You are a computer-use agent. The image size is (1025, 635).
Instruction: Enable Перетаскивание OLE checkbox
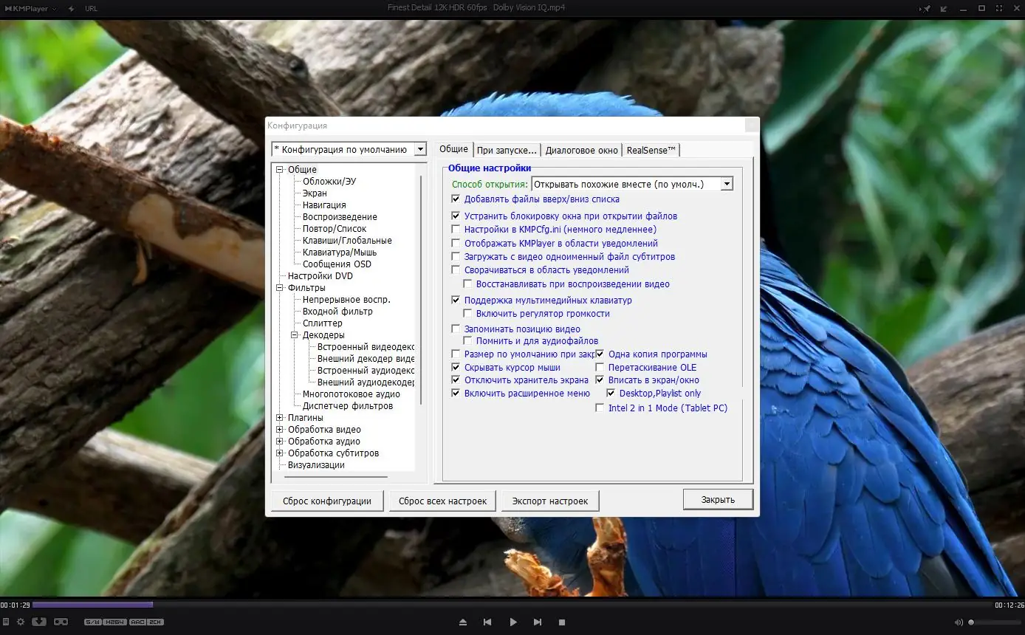tap(600, 368)
